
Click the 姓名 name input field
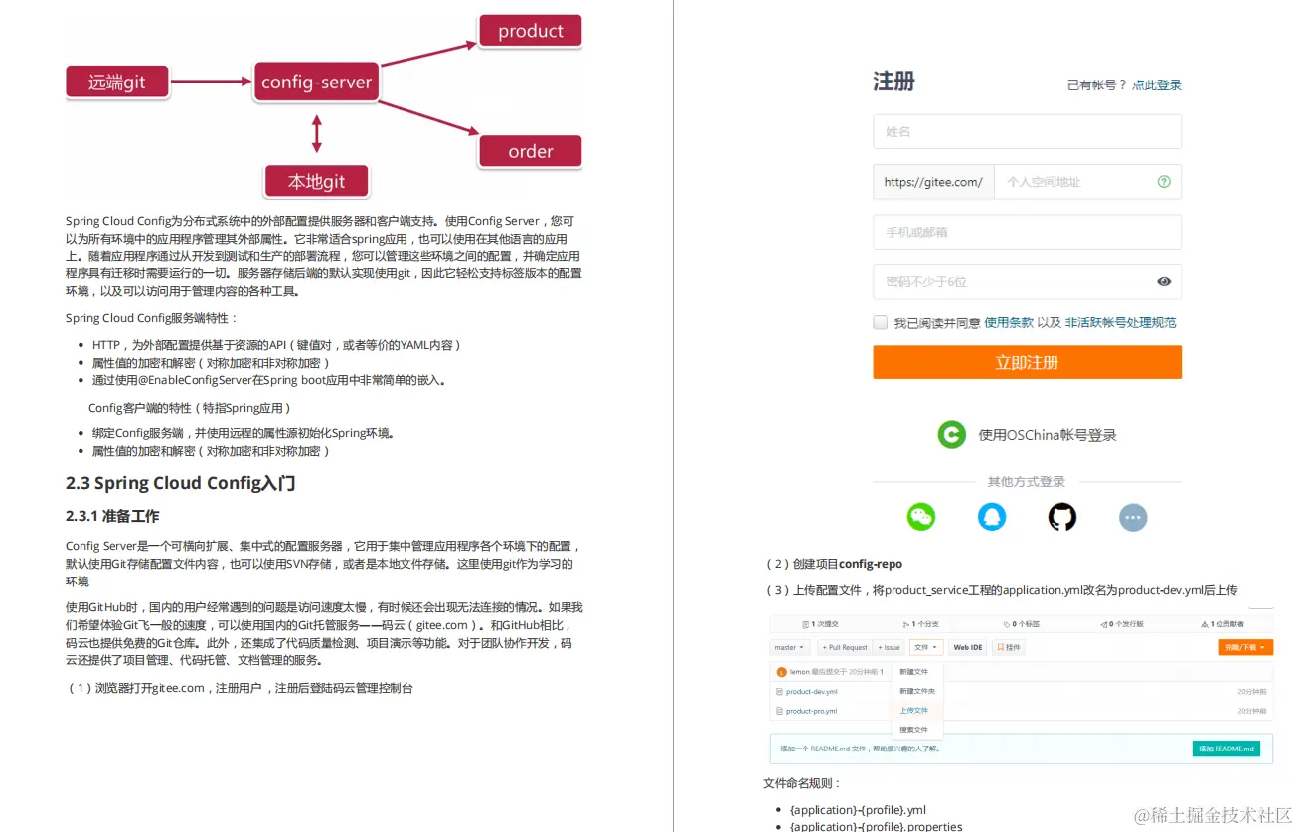coord(1027,131)
